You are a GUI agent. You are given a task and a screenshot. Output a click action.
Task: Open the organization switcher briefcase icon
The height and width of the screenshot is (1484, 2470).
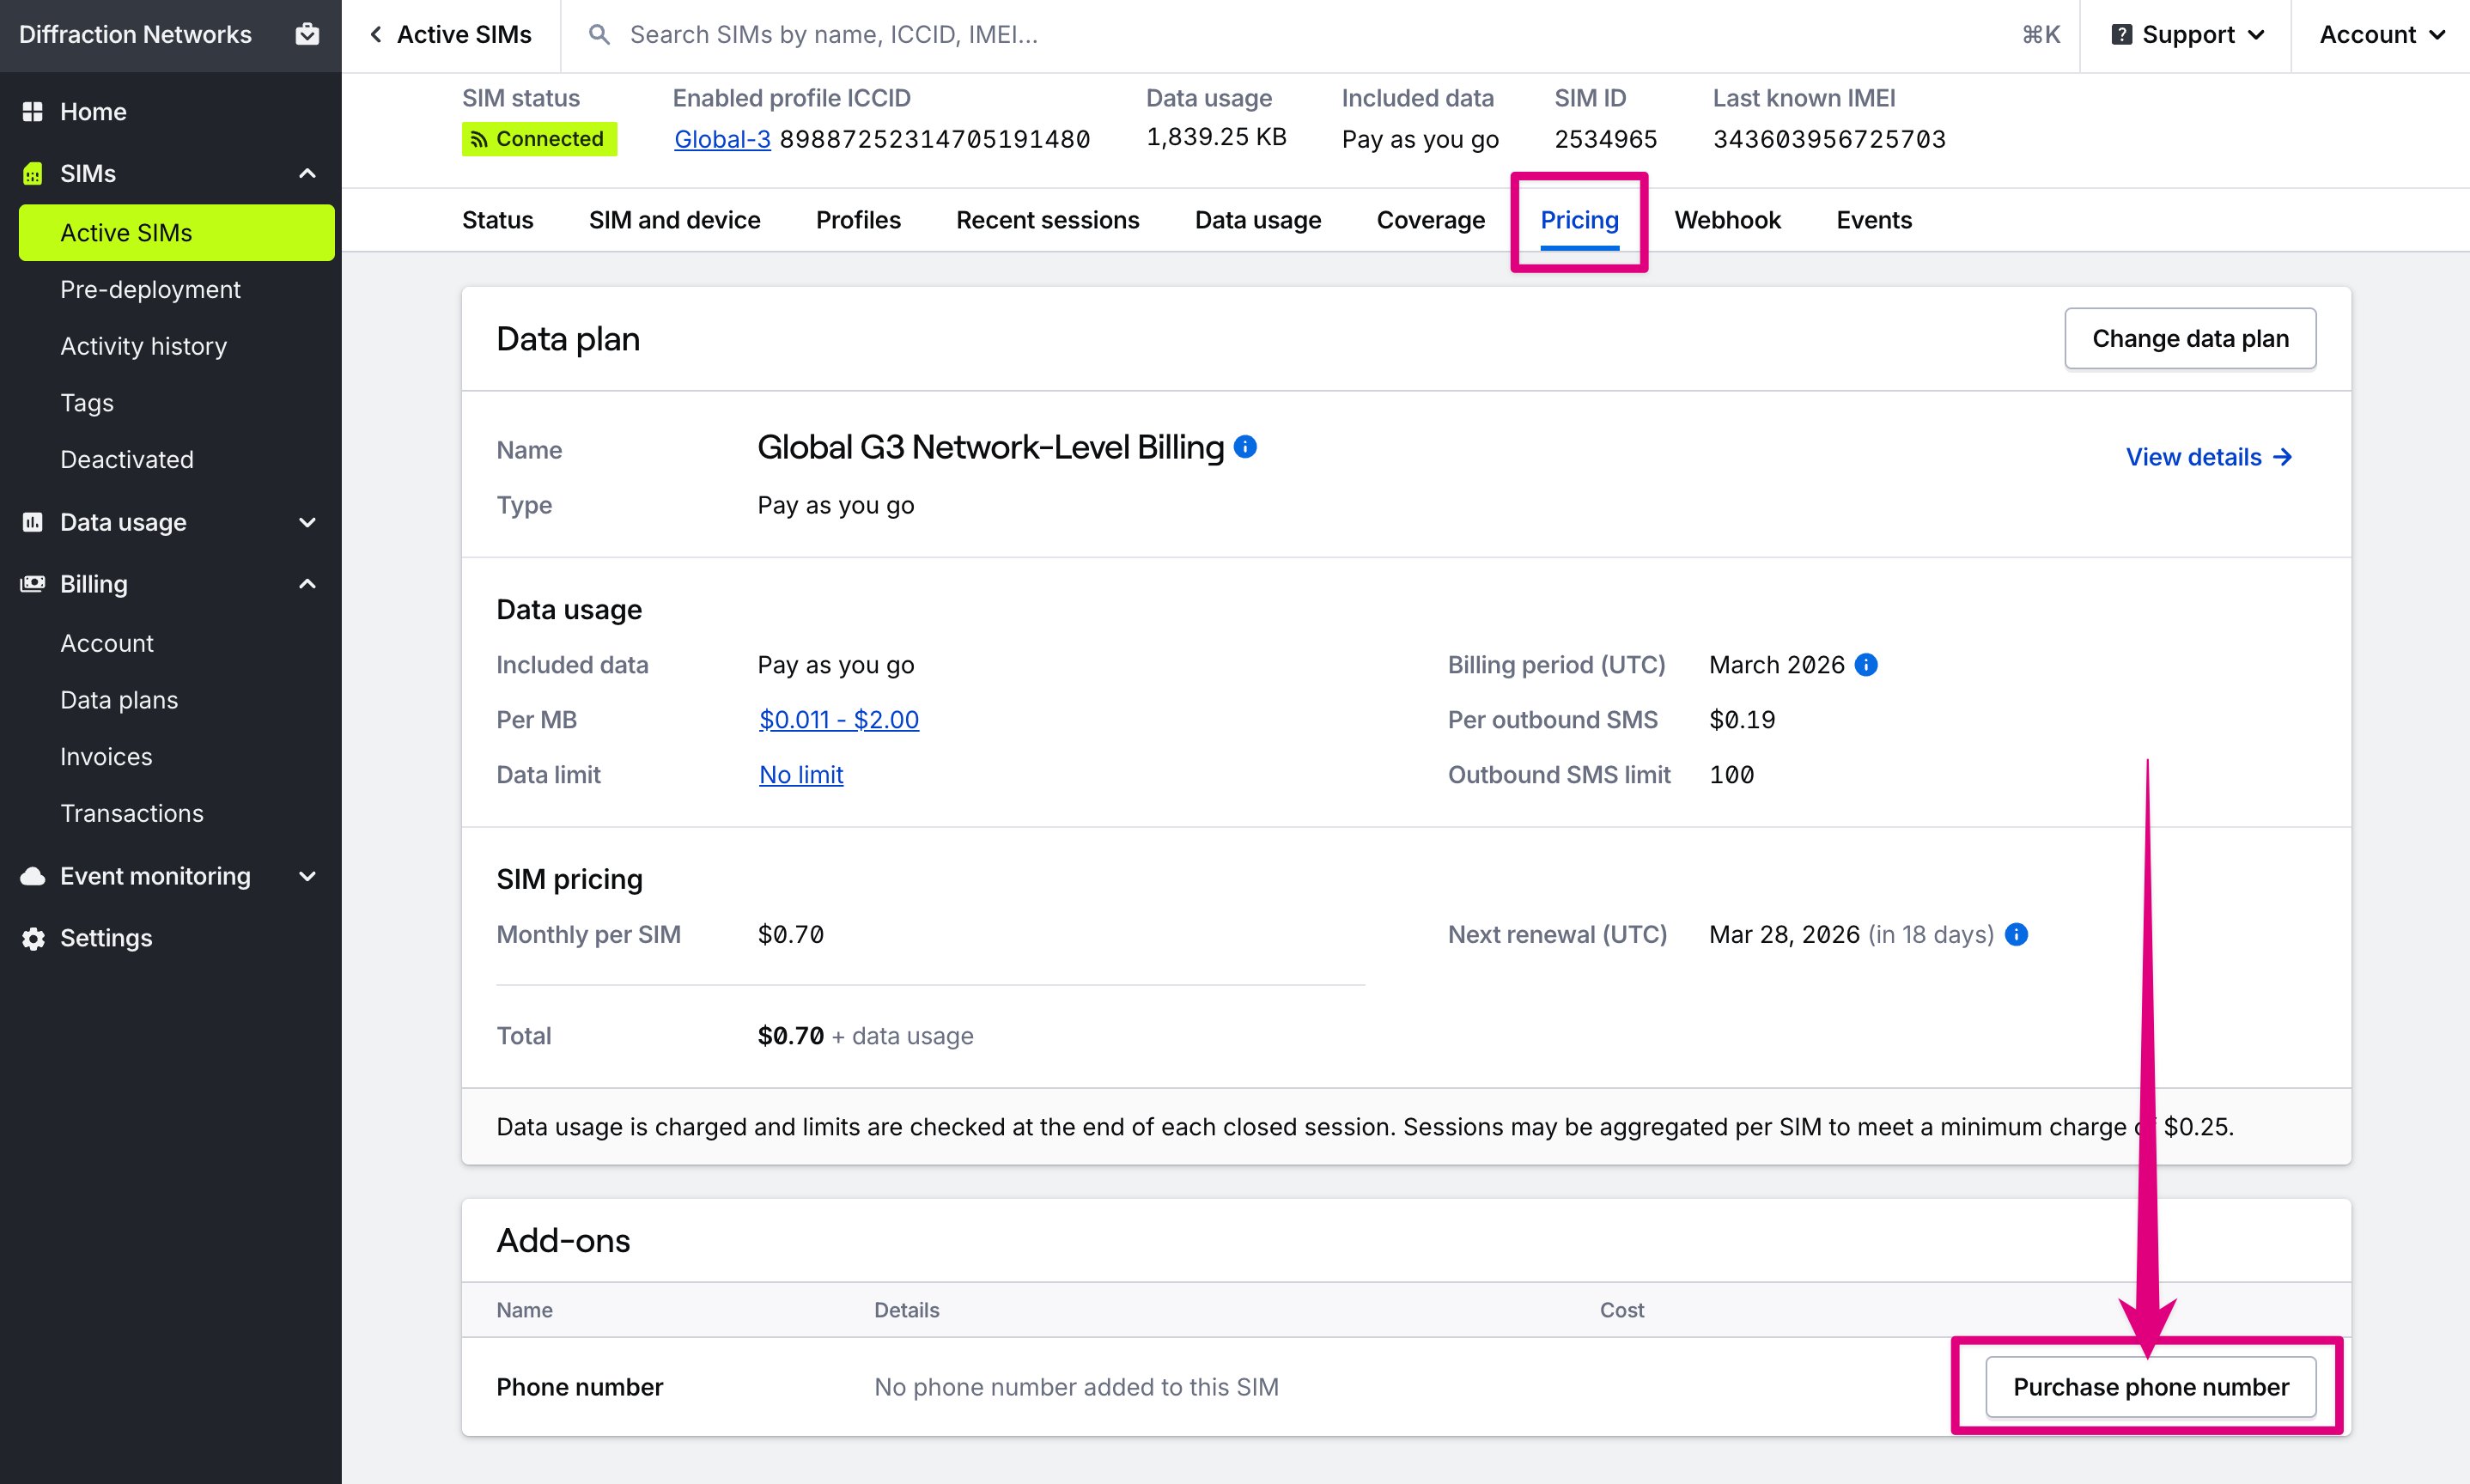click(x=307, y=34)
